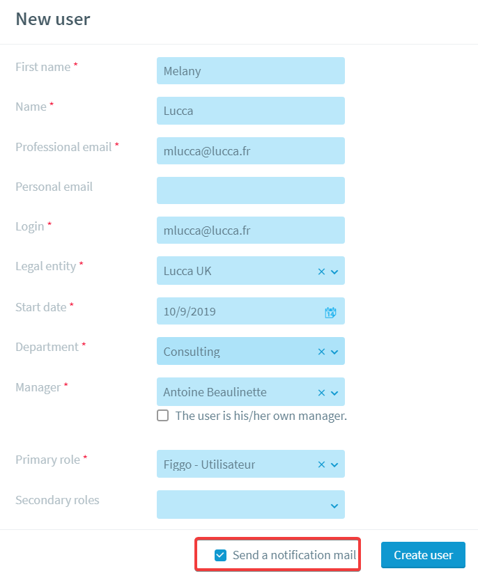Remove Antoine Beaulinette as manager
The image size is (478, 578).
pyautogui.click(x=321, y=393)
